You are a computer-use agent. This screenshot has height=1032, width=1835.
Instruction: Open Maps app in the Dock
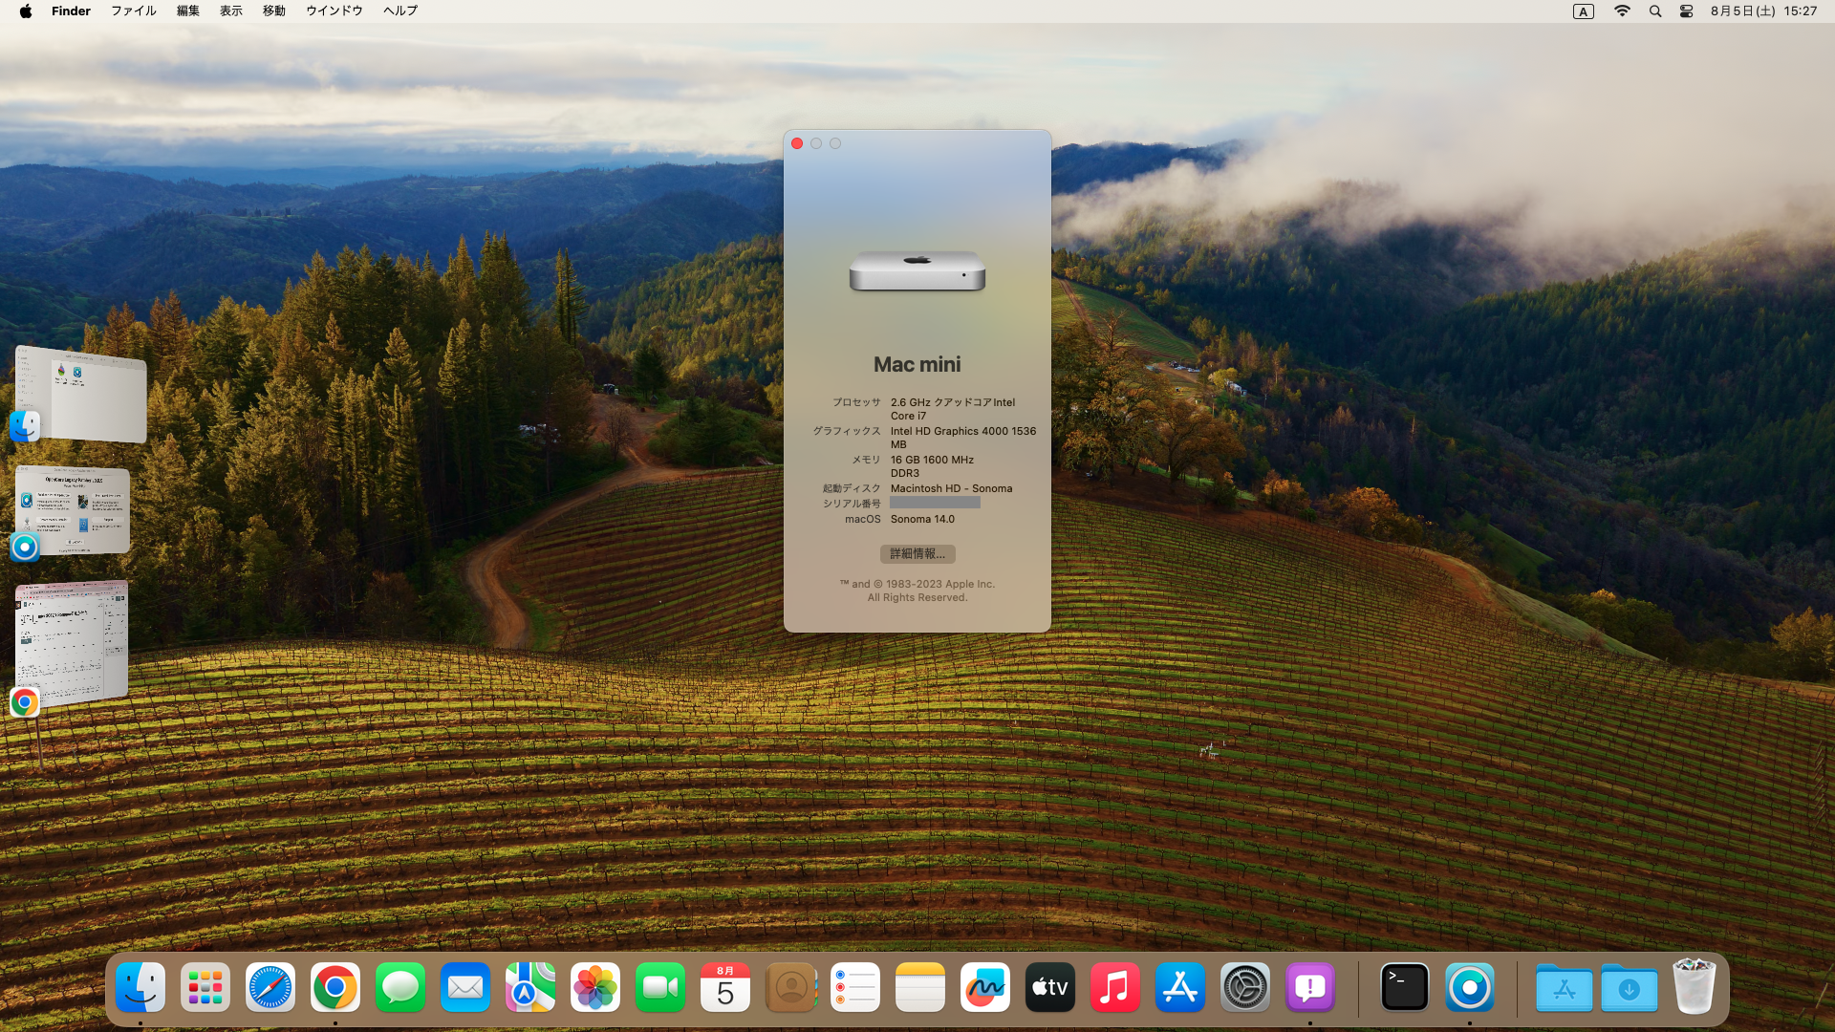pos(530,987)
